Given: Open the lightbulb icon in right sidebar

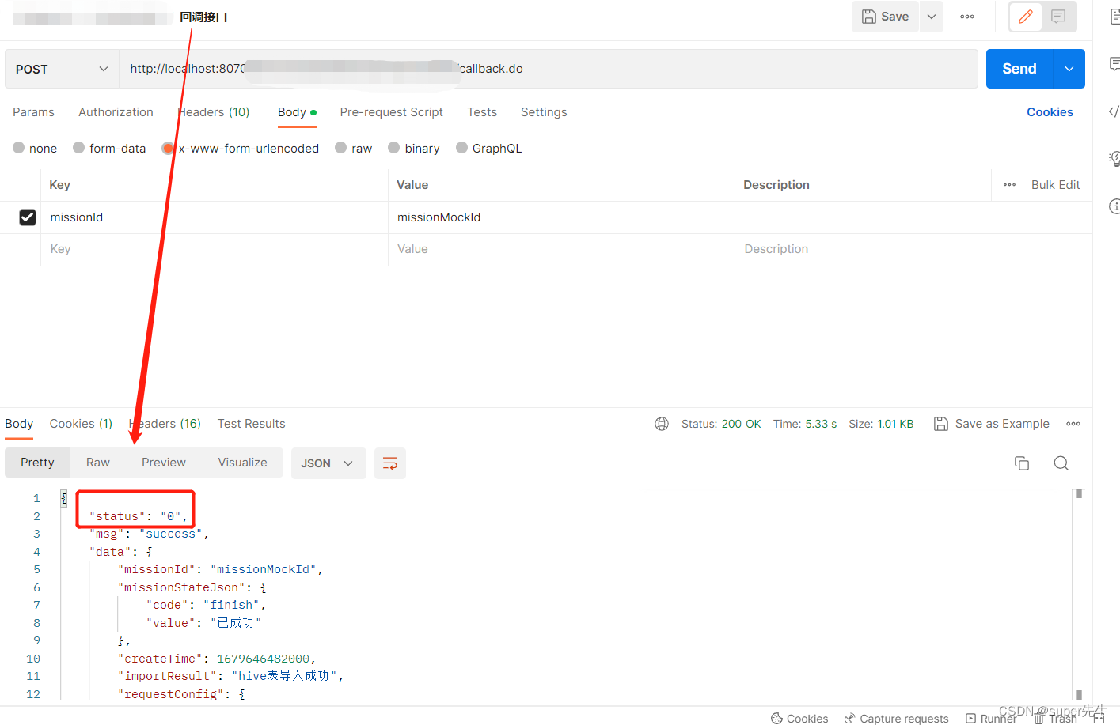Looking at the screenshot, I should click(1114, 159).
